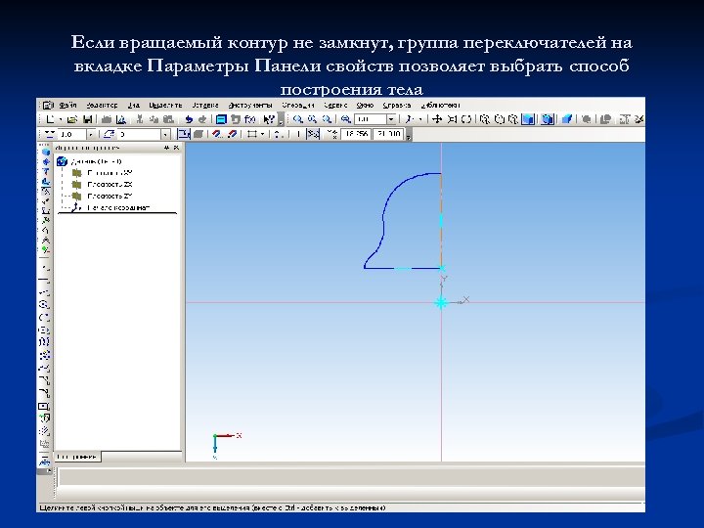Click the Paste icon
704x528 pixels.
point(168,119)
